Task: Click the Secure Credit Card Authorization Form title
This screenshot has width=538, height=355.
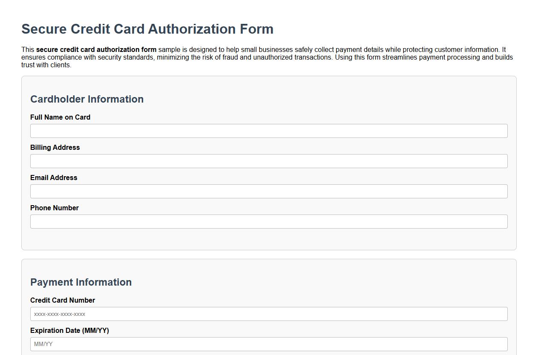Action: 147,29
